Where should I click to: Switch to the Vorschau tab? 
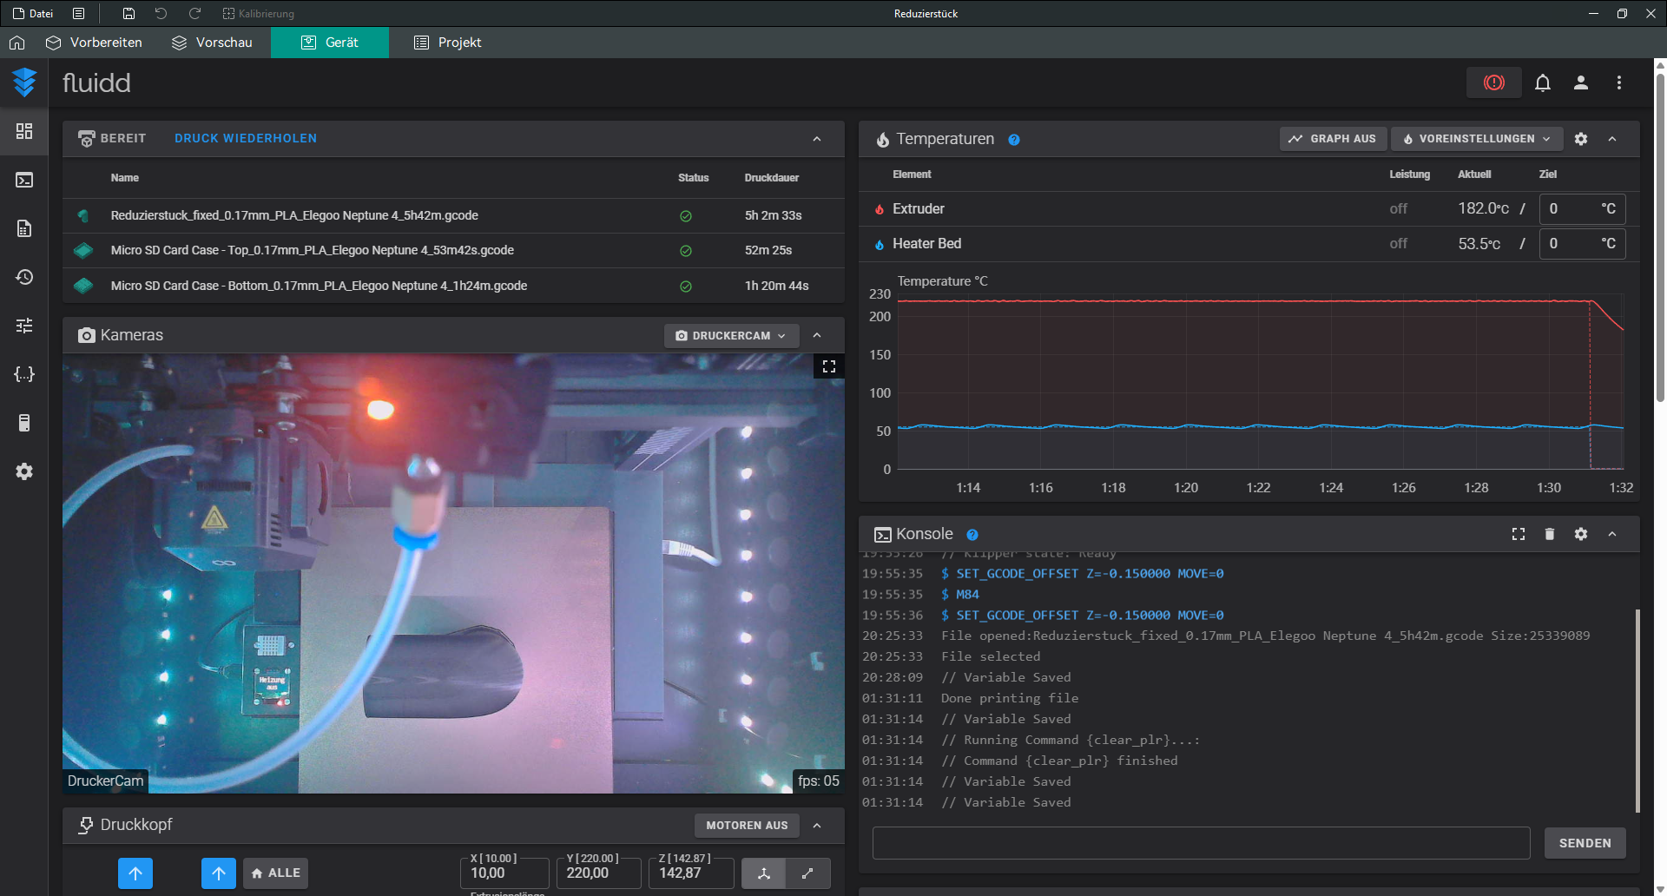(212, 43)
